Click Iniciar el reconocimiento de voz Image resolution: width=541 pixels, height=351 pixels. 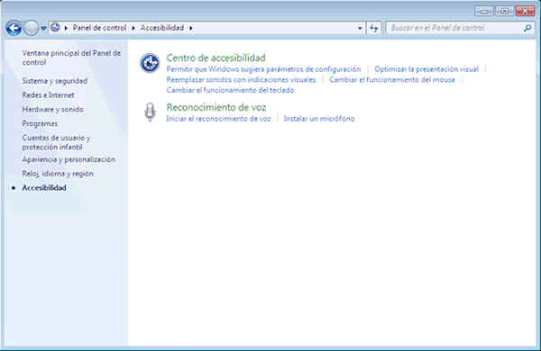tap(218, 119)
